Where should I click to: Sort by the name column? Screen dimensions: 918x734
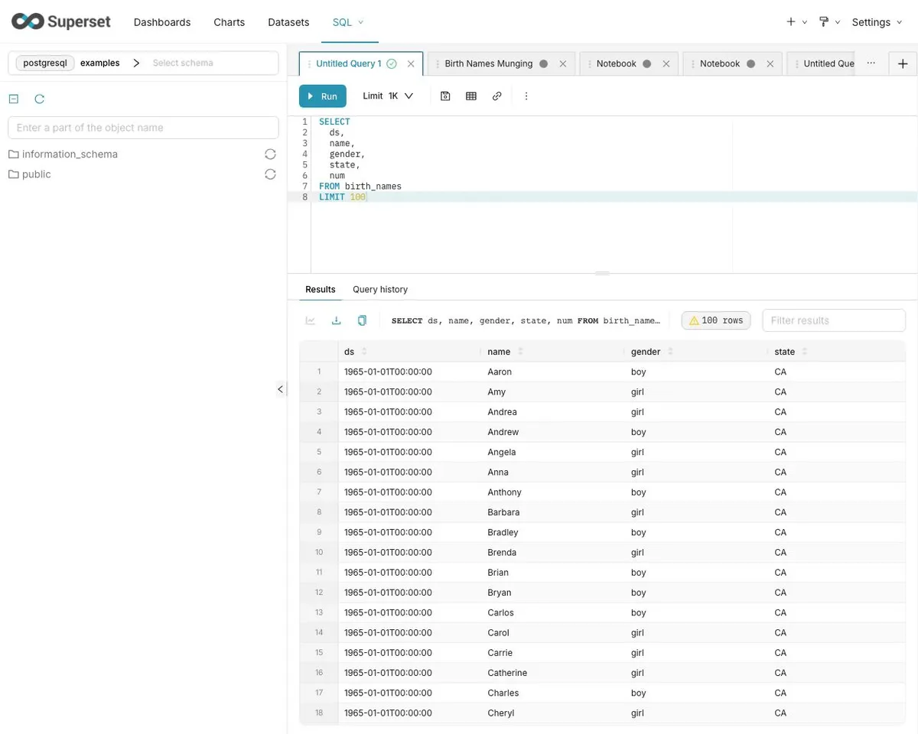point(520,352)
